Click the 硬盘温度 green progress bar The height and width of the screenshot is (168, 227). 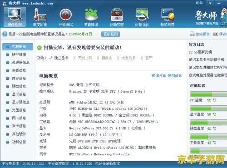(208, 122)
